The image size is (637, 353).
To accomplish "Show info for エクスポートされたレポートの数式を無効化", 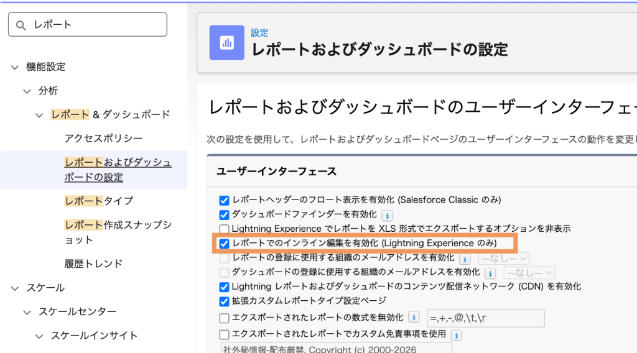I will point(414,318).
